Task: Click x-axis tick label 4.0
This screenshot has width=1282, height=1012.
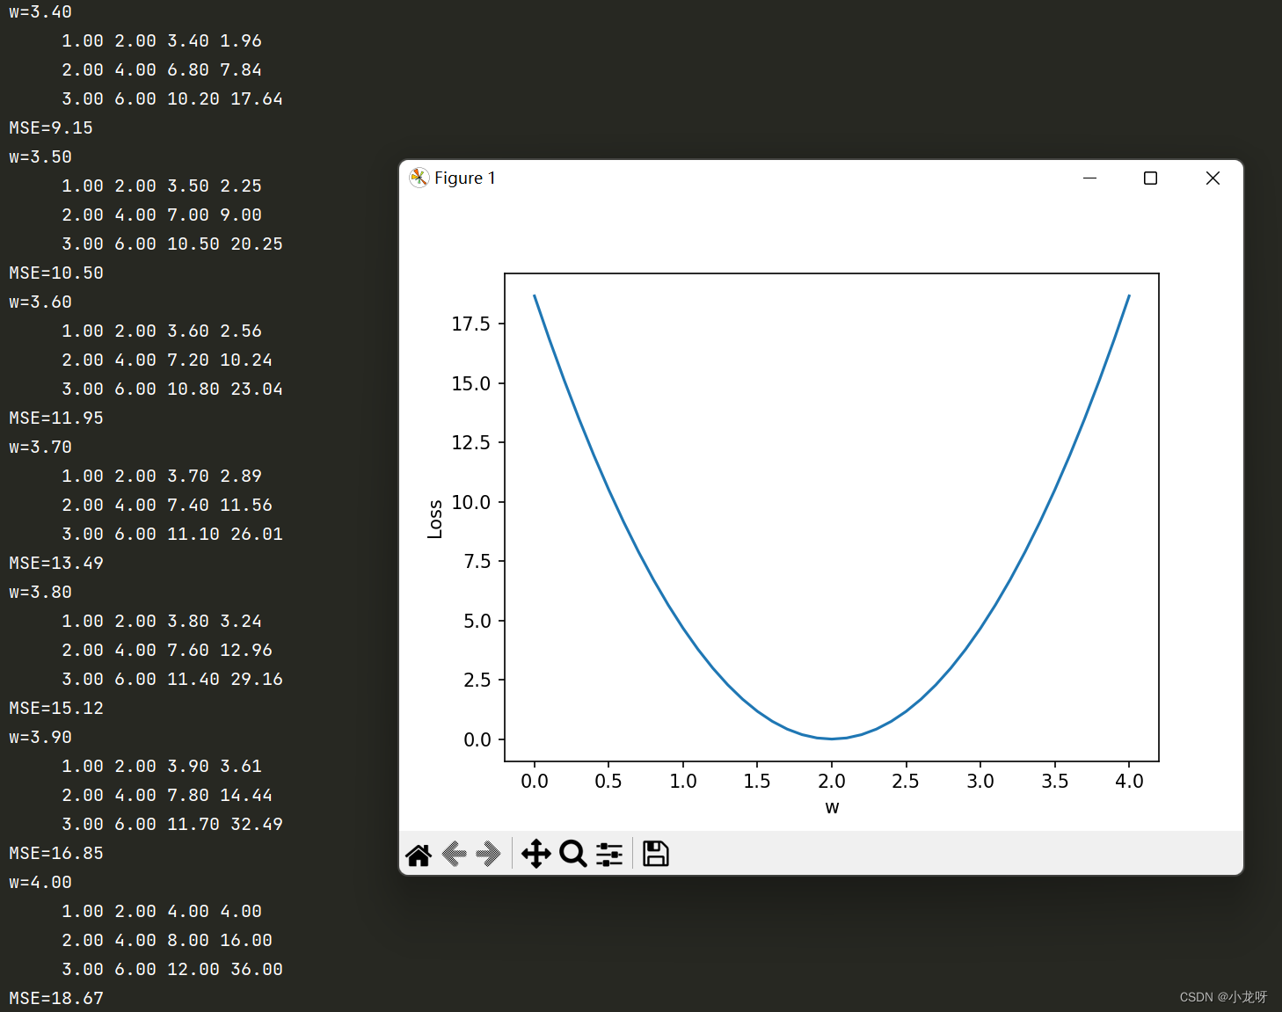Action: tap(1129, 782)
